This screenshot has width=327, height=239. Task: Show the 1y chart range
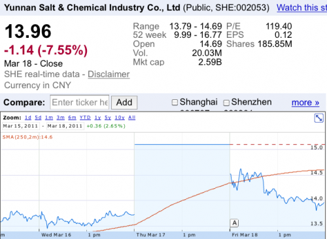point(97,118)
